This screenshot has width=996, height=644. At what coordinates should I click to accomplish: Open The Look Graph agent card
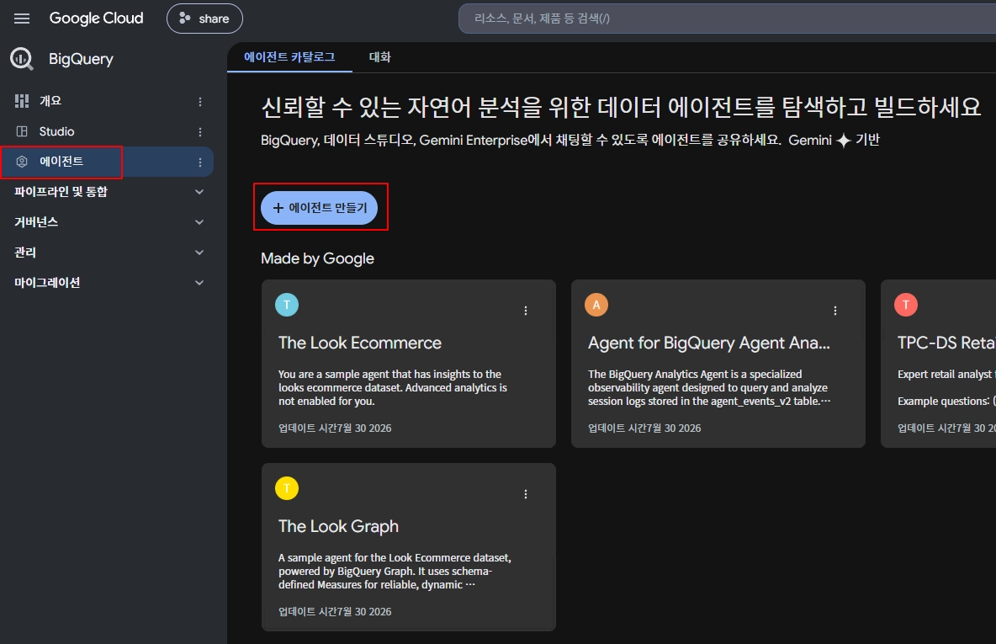tap(409, 547)
